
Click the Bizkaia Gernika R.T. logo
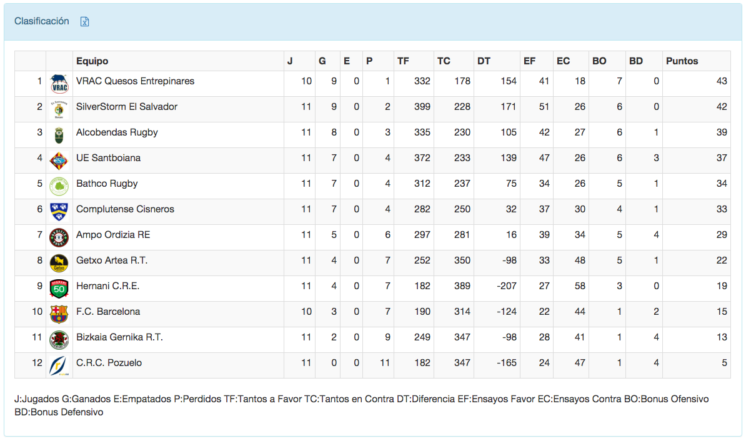[x=59, y=338]
